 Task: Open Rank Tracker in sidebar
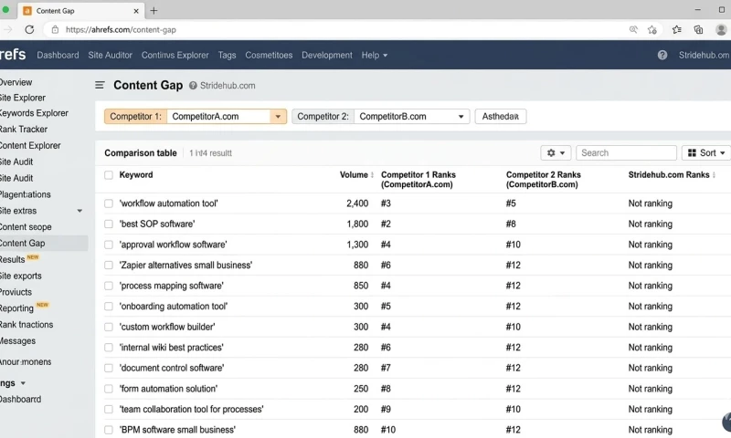(x=24, y=130)
